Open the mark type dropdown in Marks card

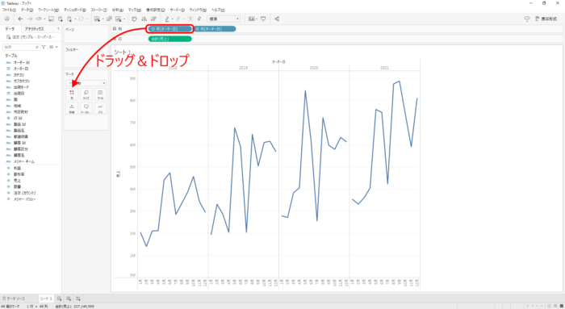coord(86,83)
